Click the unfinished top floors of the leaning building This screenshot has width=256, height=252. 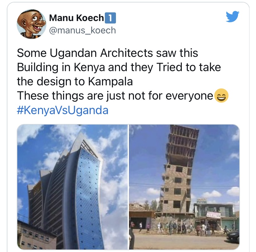[x=182, y=144]
